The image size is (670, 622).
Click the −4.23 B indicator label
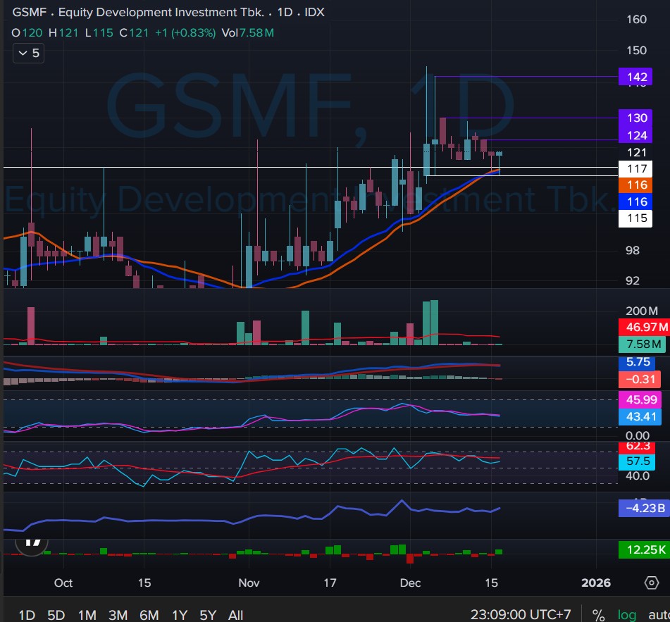tap(645, 509)
